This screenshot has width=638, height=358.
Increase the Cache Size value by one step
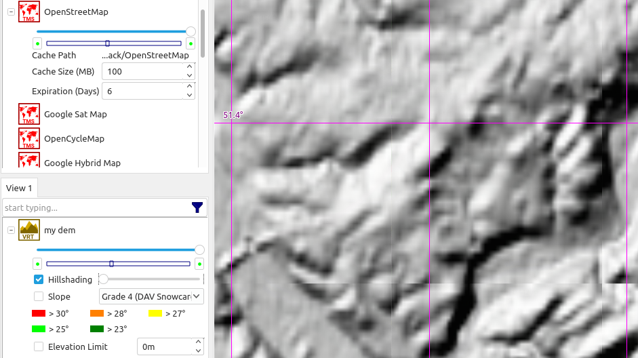point(189,68)
